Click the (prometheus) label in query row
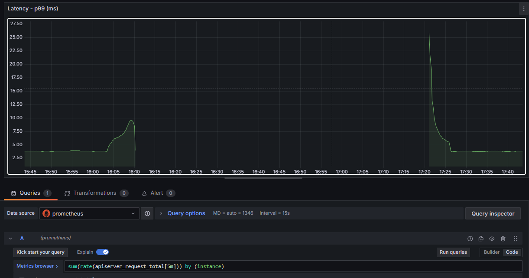529x278 pixels. [x=55, y=238]
